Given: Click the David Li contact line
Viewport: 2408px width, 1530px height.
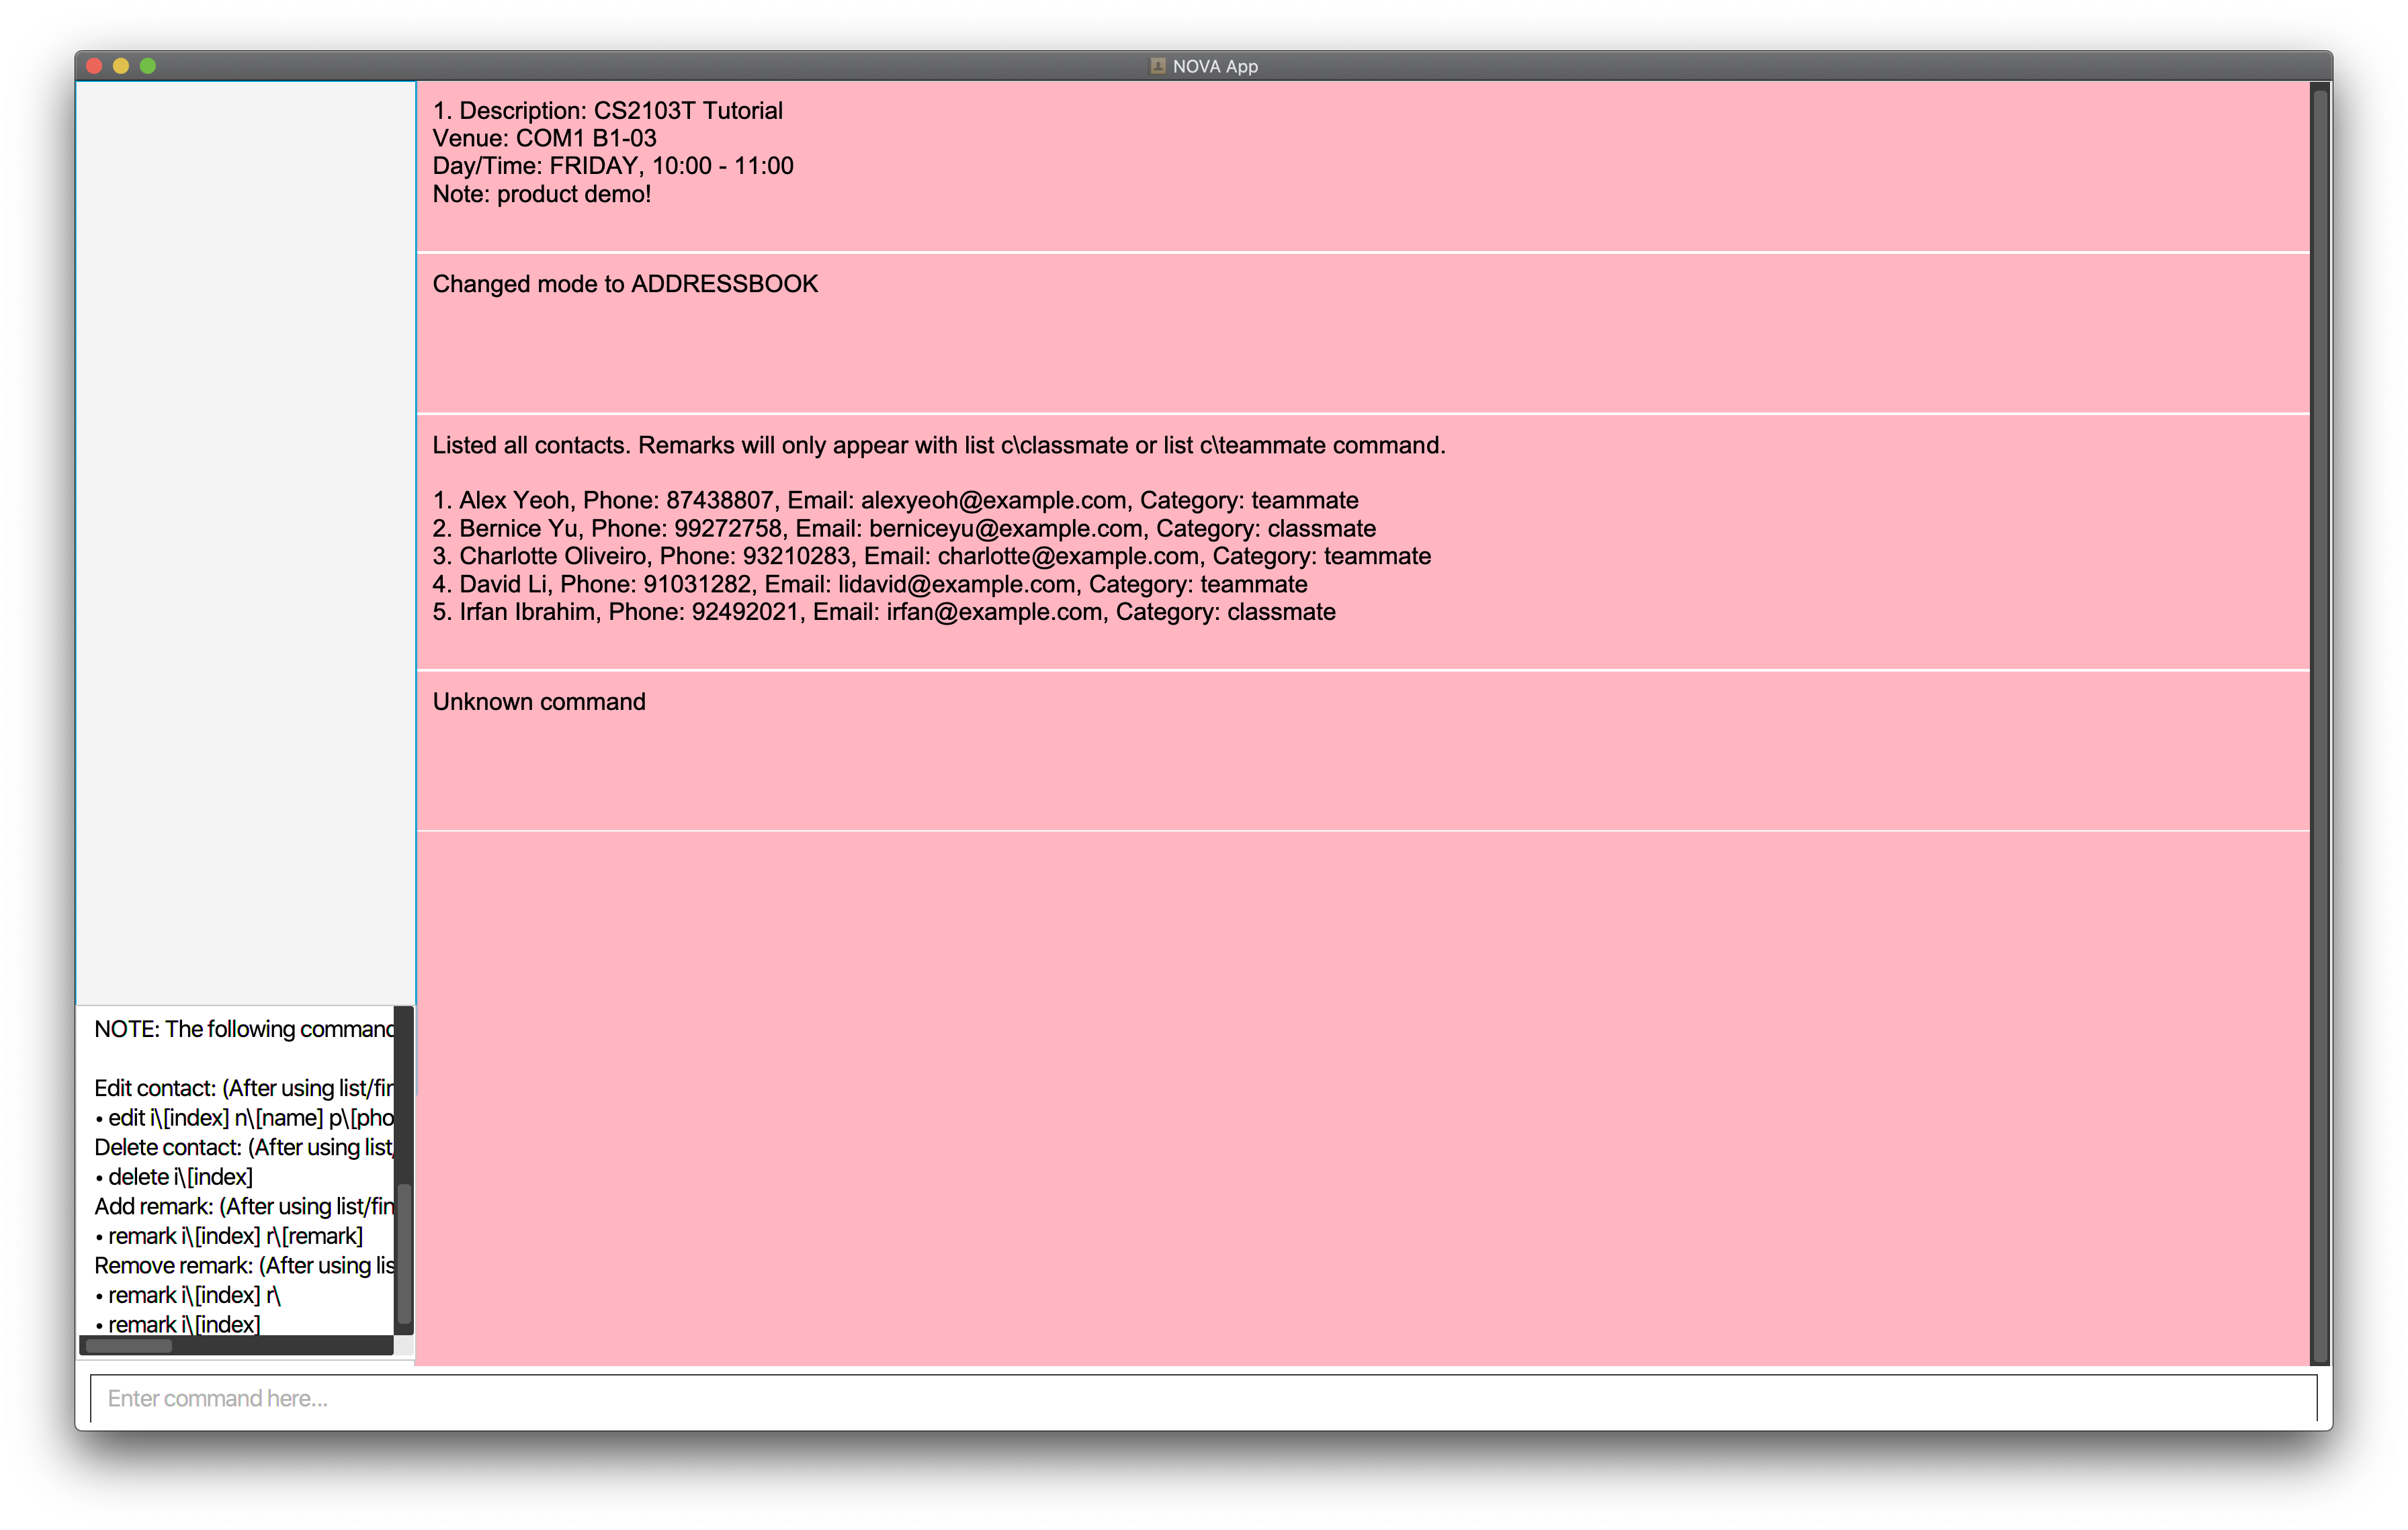Looking at the screenshot, I should pos(869,584).
